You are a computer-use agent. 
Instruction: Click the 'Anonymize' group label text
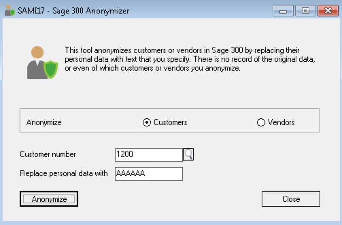[44, 122]
